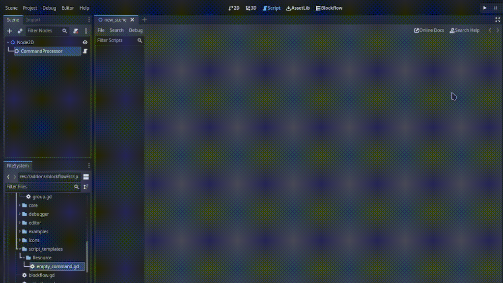Screen dimensions: 503x283
Task: Expand the core folder
Action: pos(20,205)
